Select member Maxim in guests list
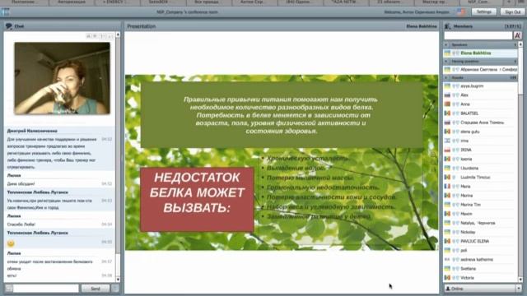527x296 pixels. coord(481,214)
